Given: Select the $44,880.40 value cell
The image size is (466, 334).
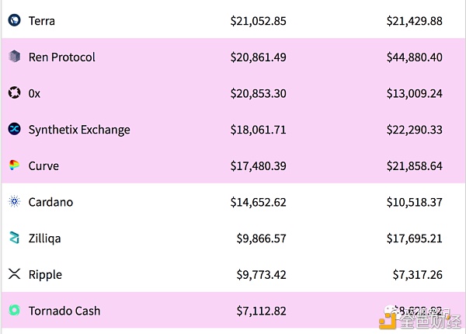Looking at the screenshot, I should click(x=414, y=57).
